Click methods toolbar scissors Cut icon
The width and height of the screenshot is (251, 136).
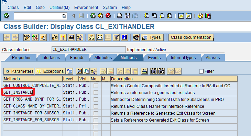pyautogui.click(x=120, y=71)
